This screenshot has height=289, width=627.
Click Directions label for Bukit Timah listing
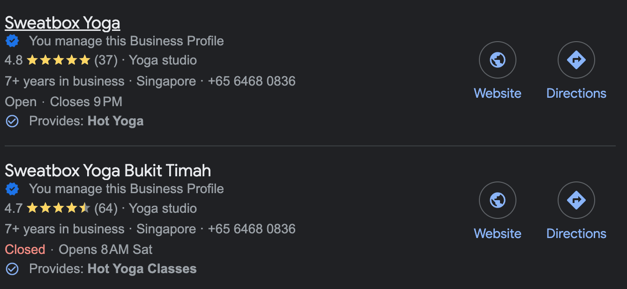576,233
